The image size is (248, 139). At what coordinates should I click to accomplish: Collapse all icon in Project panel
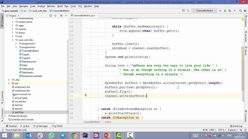55,15
